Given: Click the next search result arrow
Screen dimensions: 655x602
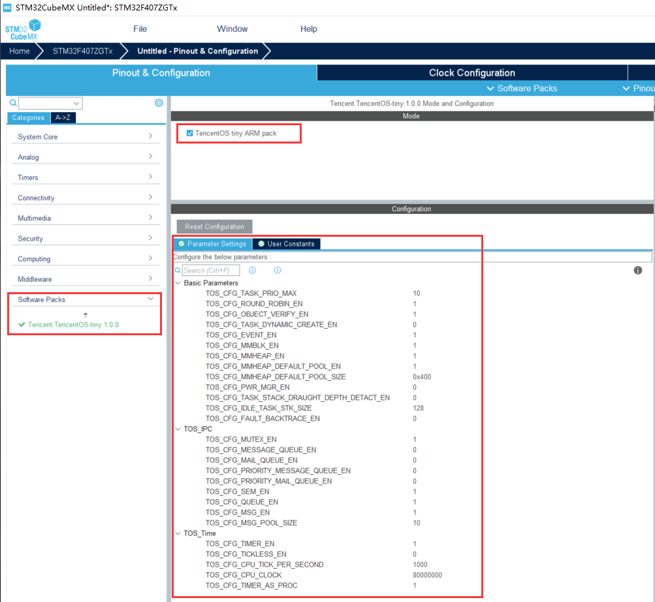Looking at the screenshot, I should [278, 270].
